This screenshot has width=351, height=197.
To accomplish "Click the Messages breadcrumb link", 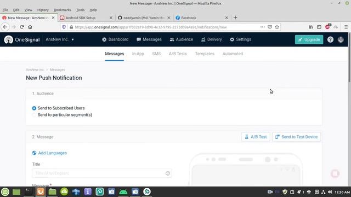I will (x=57, y=69).
